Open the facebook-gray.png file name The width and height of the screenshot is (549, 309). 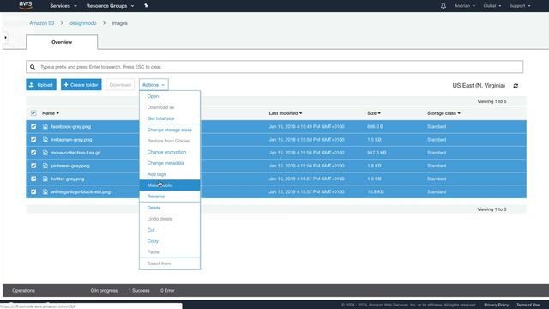tap(70, 126)
